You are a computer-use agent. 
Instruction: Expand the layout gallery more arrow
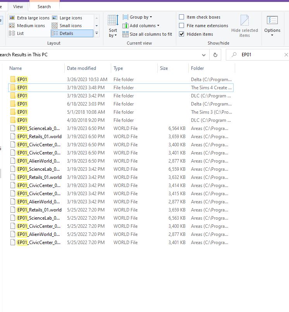pos(96,33)
